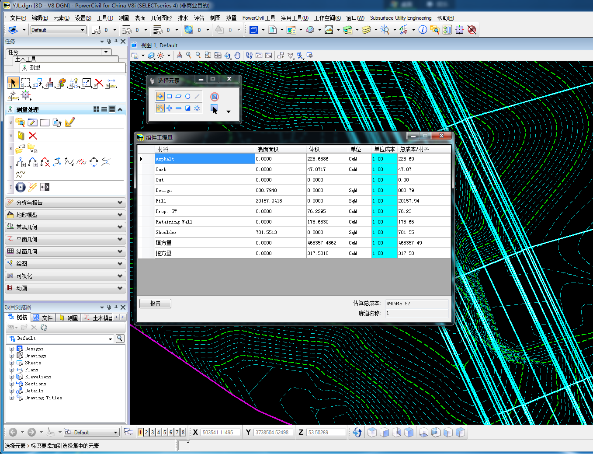The width and height of the screenshot is (593, 454).
Task: Click the Pan view hand icon
Action: (237, 56)
